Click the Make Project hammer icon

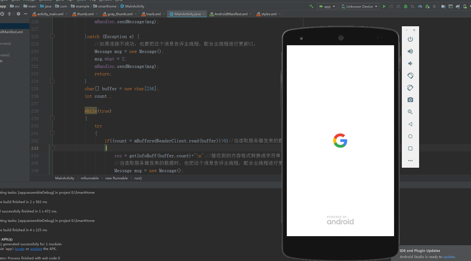(311, 6)
